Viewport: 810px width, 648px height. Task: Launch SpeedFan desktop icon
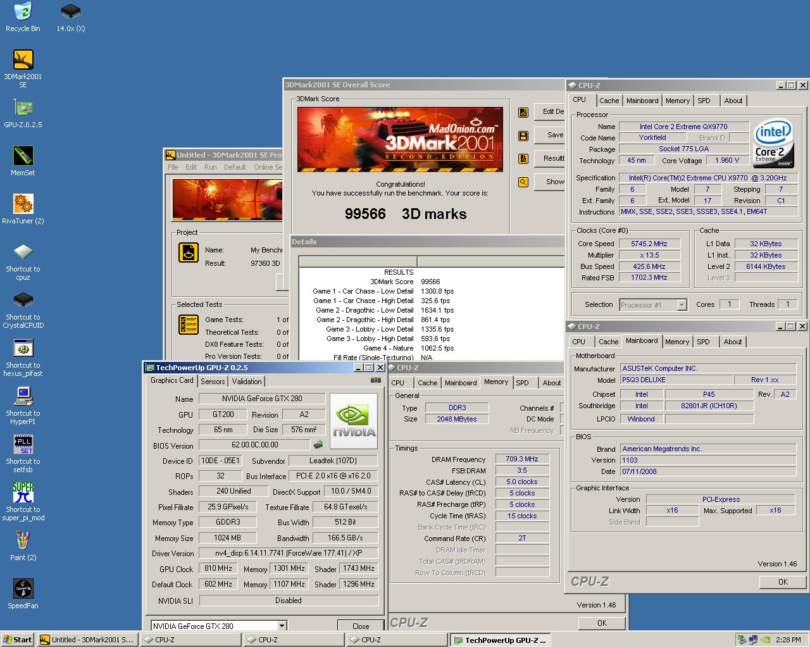pyautogui.click(x=23, y=594)
